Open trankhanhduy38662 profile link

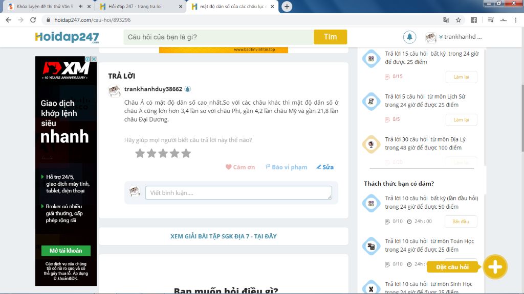(153, 89)
